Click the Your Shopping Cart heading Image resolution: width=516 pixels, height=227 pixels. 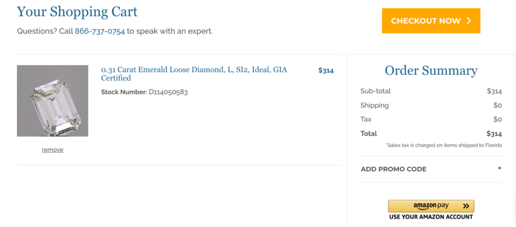tap(77, 12)
